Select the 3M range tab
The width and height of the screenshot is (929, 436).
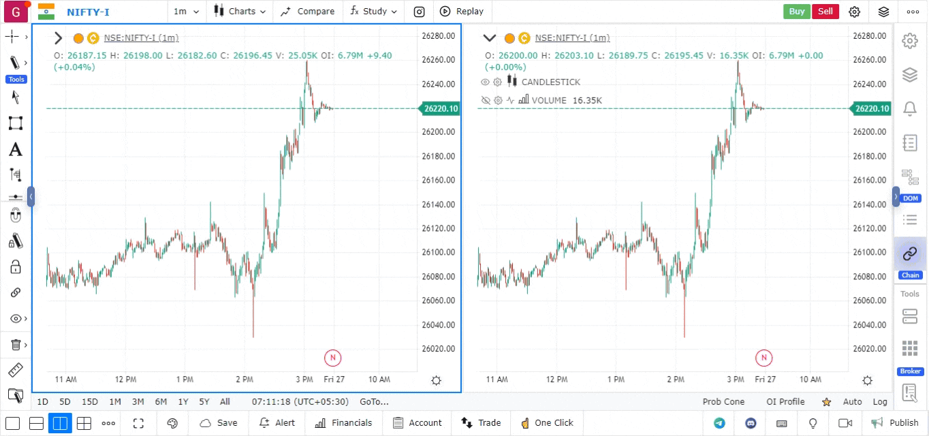(138, 402)
